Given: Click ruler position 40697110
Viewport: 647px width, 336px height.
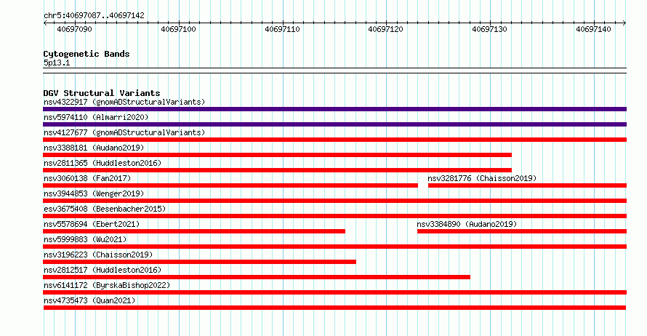Looking at the screenshot, I should [x=282, y=29].
